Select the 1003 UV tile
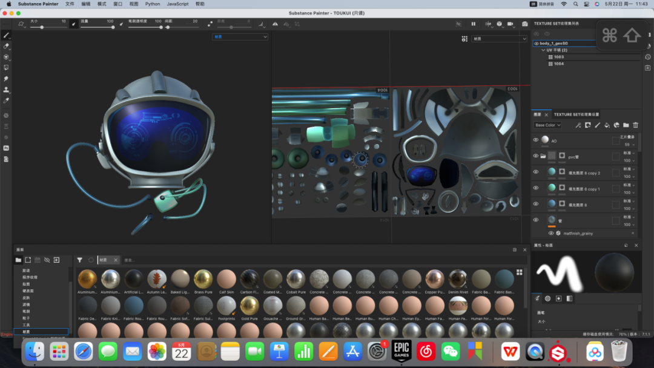This screenshot has height=368, width=654. point(558,57)
